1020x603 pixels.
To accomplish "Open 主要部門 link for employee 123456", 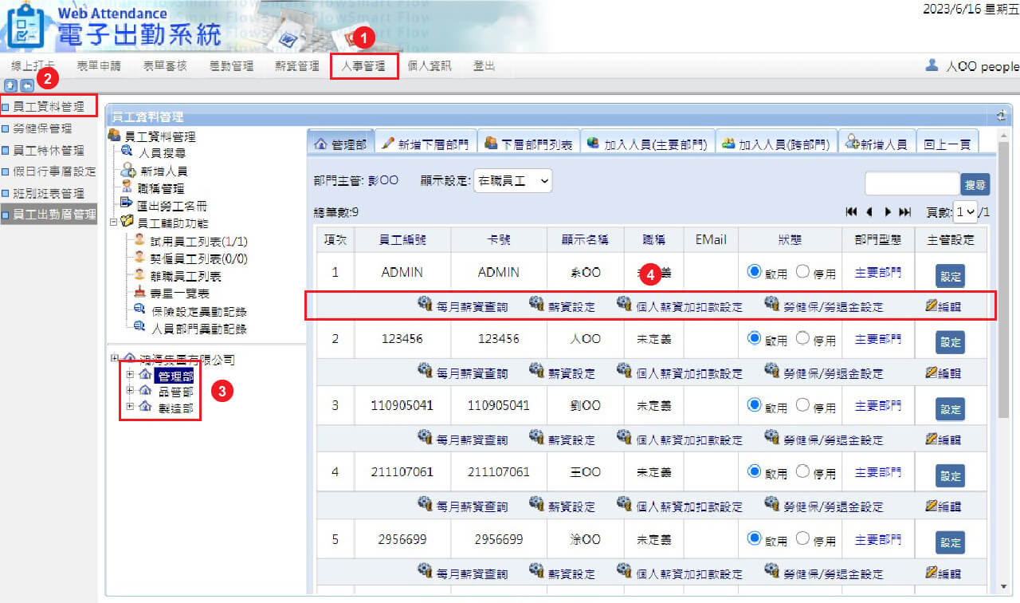I will pyautogui.click(x=878, y=338).
